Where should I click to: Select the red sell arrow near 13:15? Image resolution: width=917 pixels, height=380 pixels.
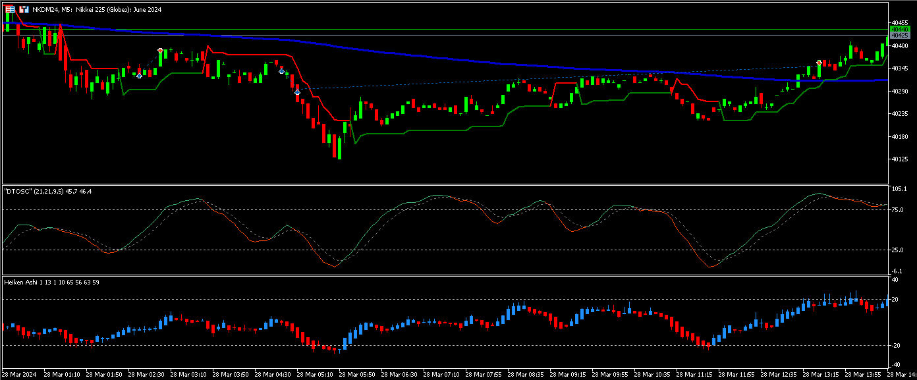point(819,63)
